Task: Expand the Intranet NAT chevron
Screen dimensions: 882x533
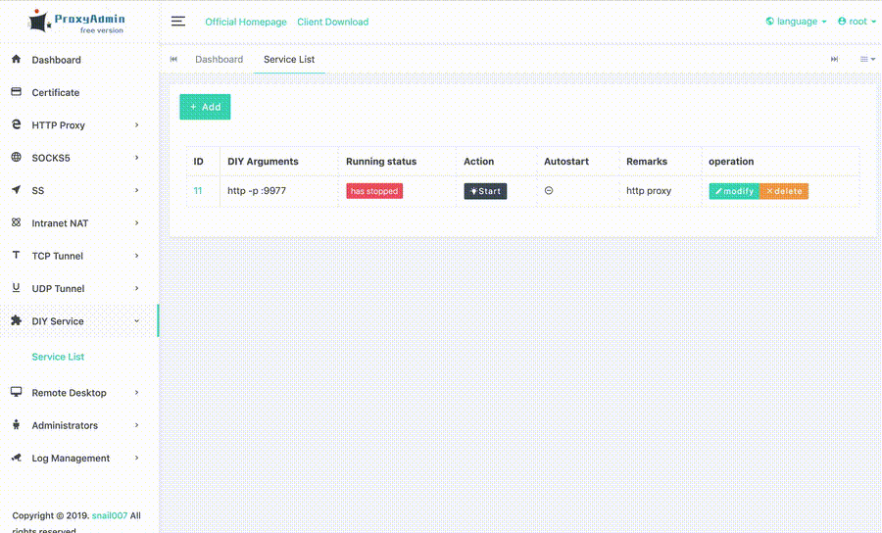Action: [136, 222]
